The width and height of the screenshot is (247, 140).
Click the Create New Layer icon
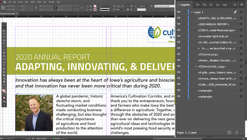pos(229,133)
